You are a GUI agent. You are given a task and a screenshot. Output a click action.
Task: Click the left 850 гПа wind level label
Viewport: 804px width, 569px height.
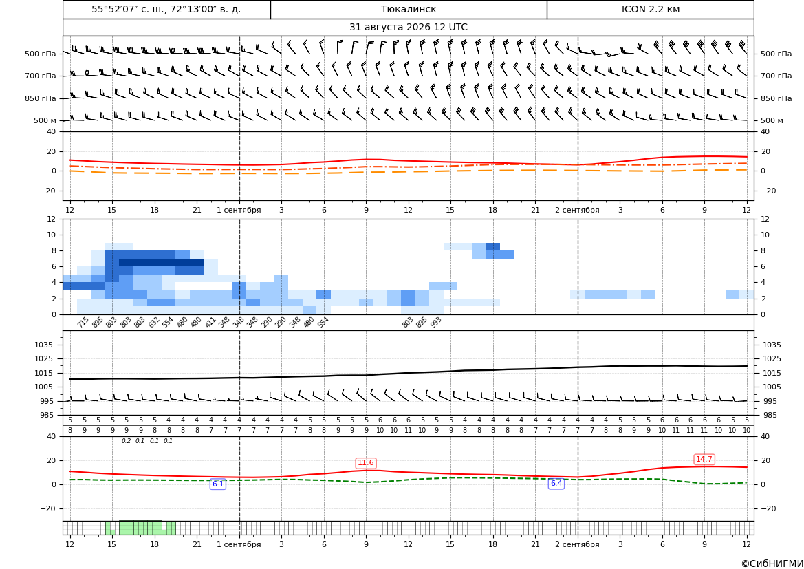(x=41, y=98)
